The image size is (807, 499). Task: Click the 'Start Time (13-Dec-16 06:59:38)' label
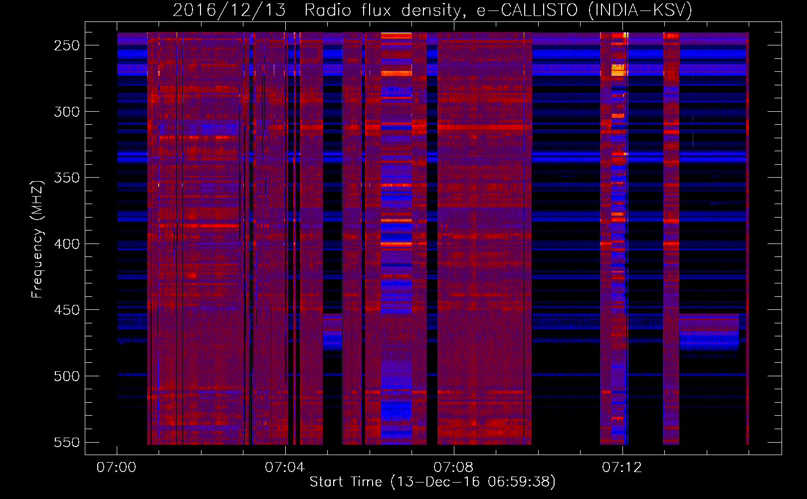432,482
